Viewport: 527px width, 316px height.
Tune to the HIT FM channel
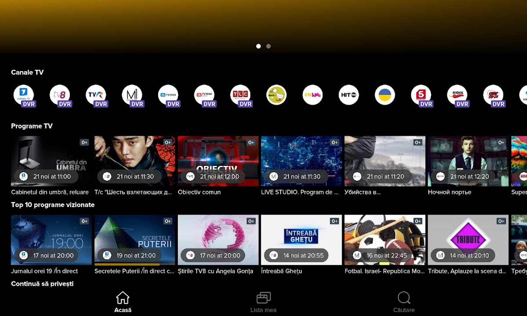[349, 95]
